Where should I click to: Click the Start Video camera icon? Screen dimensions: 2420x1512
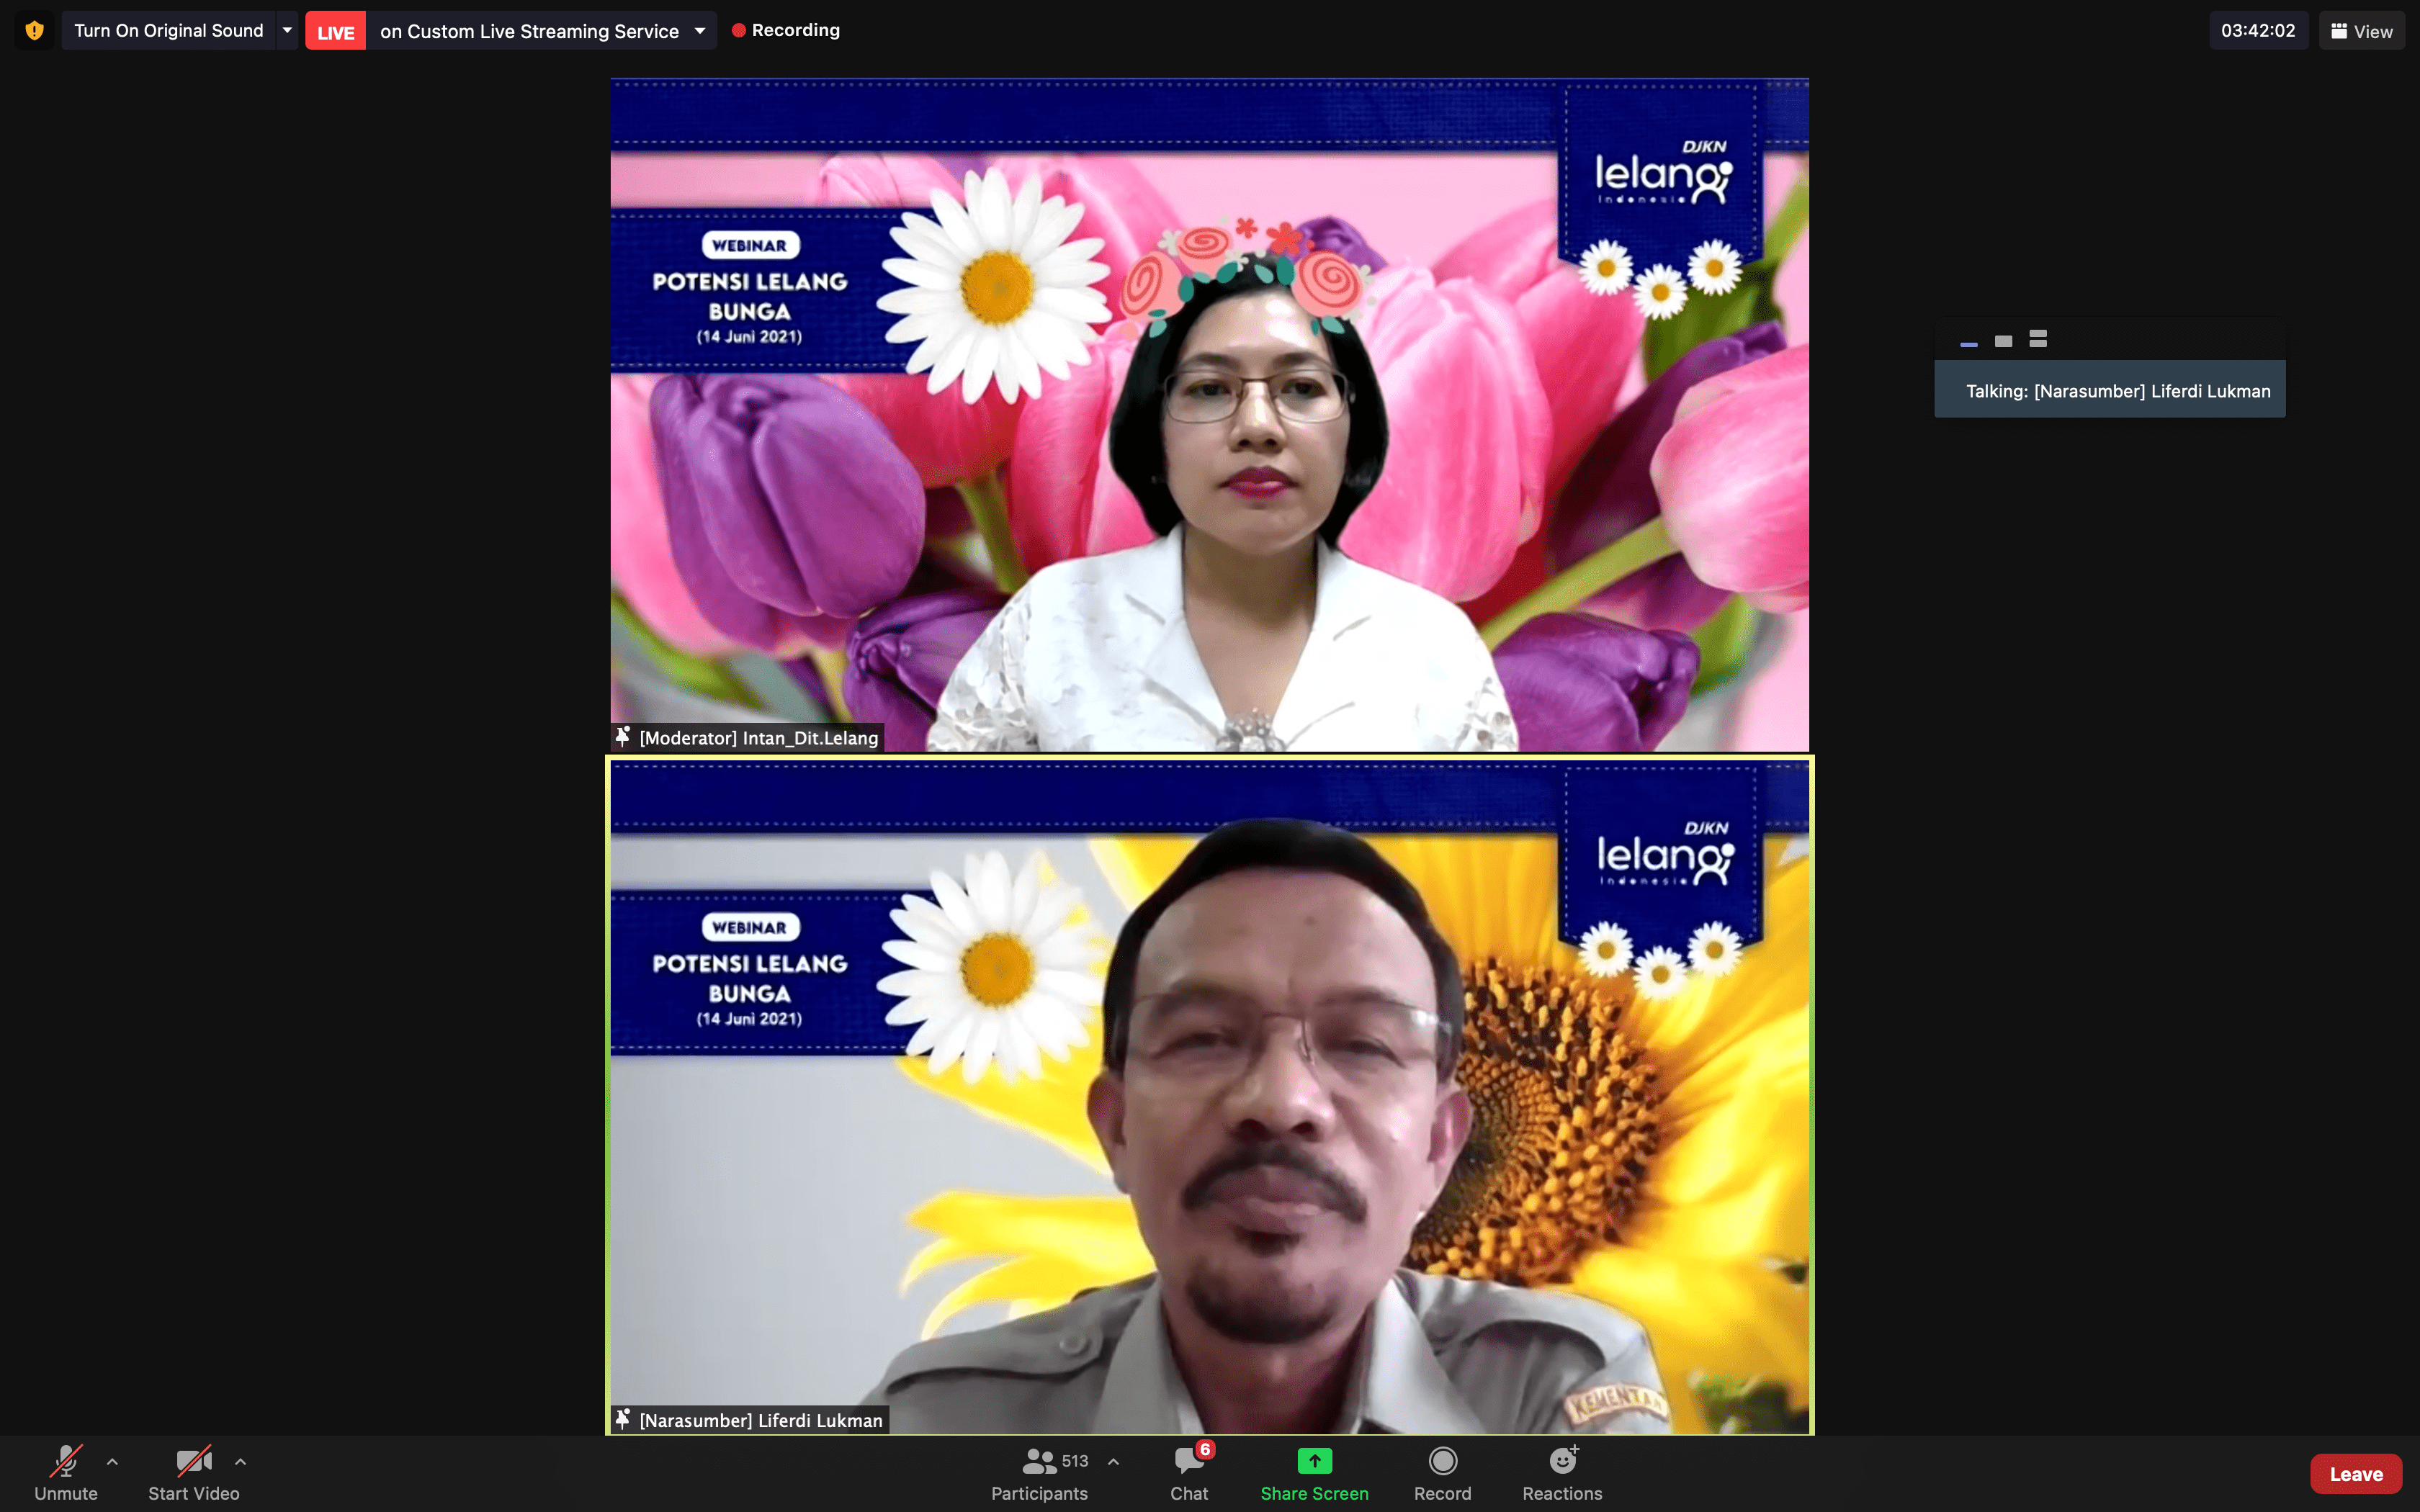(x=193, y=1461)
